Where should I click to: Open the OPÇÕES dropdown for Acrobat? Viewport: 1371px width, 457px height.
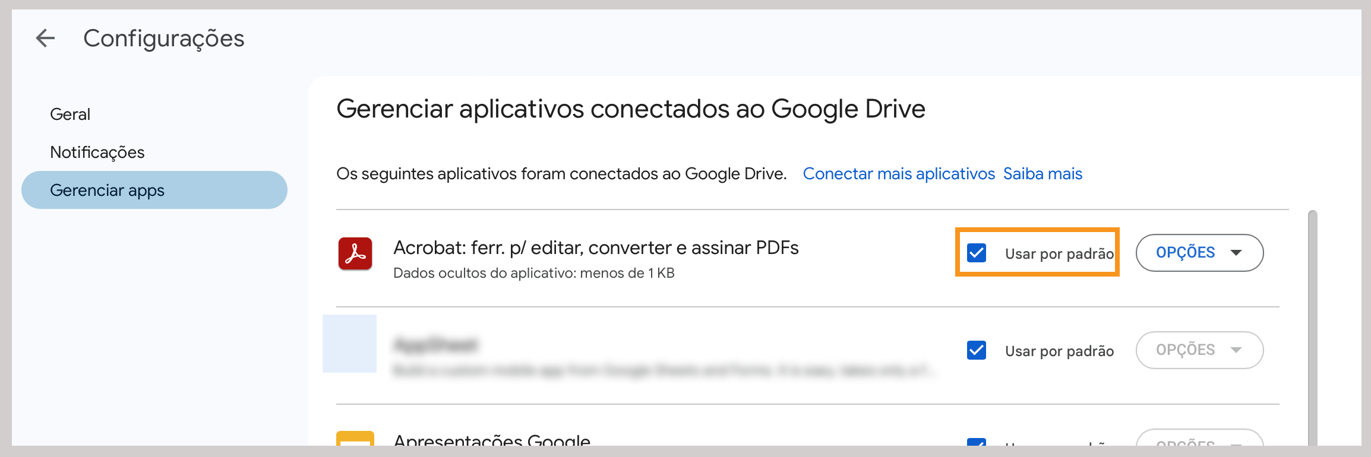[x=1199, y=252]
